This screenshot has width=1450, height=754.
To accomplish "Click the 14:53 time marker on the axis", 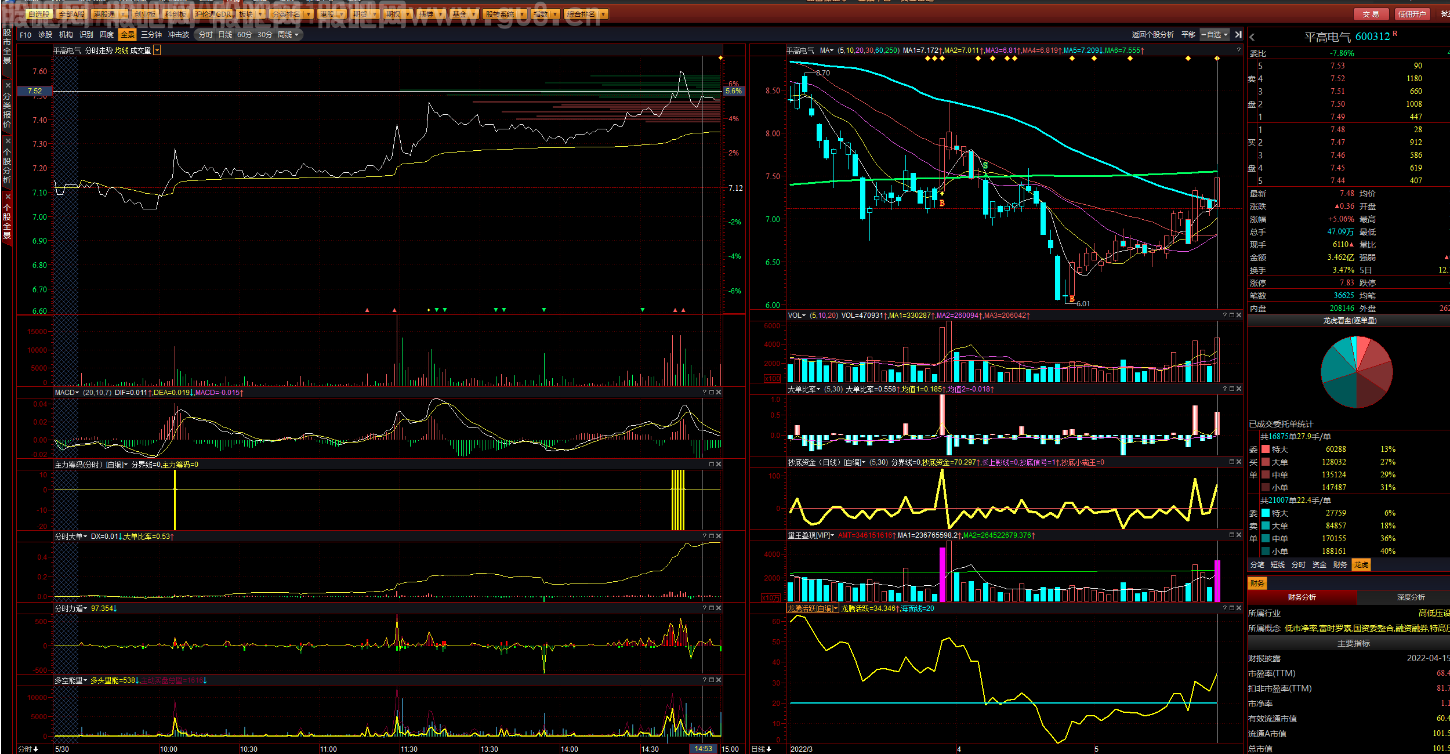I will (x=703, y=749).
